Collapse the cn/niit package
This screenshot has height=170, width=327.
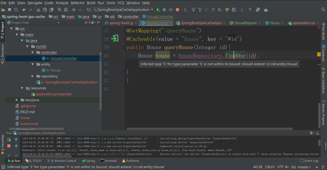point(27,47)
